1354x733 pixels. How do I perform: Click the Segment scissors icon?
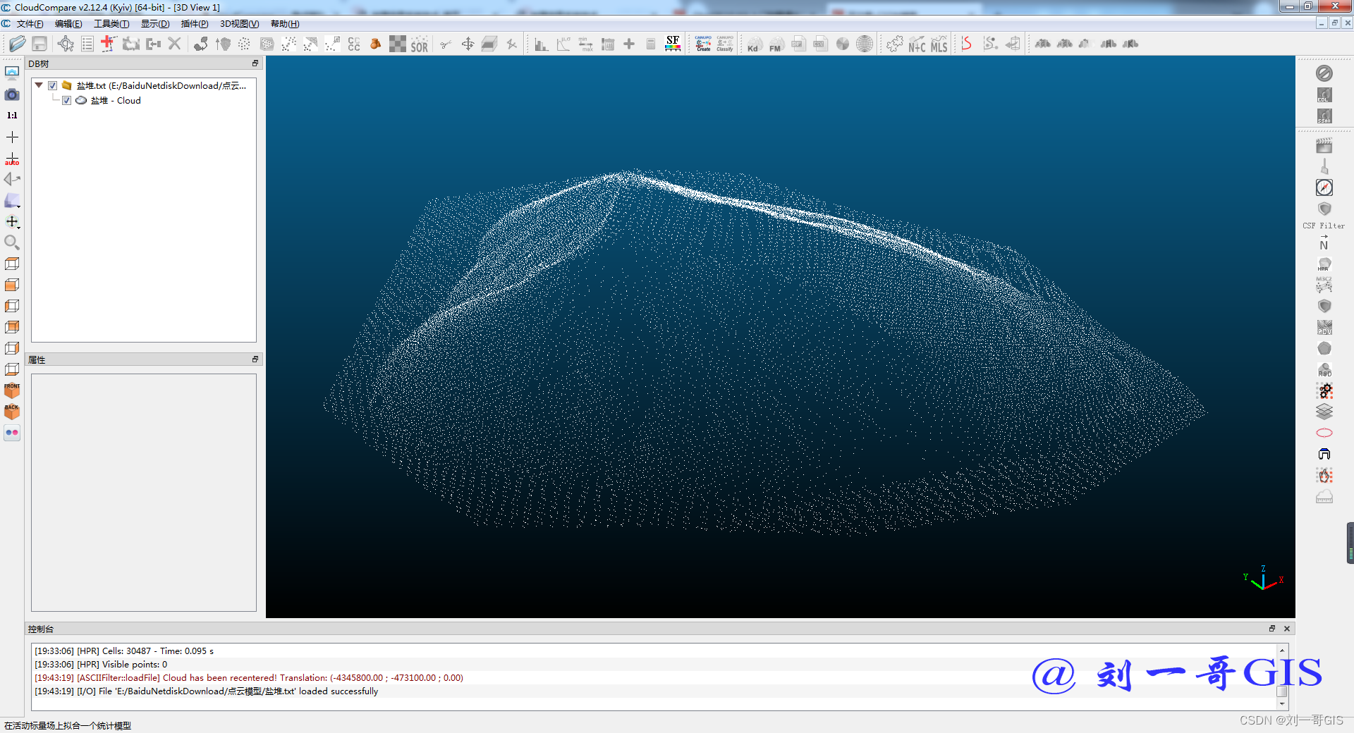tap(445, 44)
